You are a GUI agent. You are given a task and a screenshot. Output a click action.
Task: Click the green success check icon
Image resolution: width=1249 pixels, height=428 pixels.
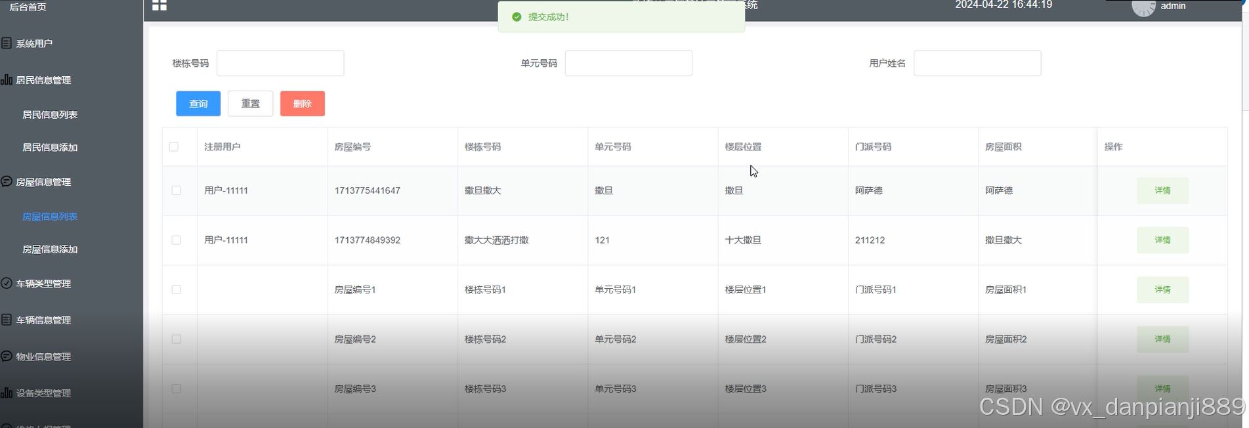tap(517, 17)
